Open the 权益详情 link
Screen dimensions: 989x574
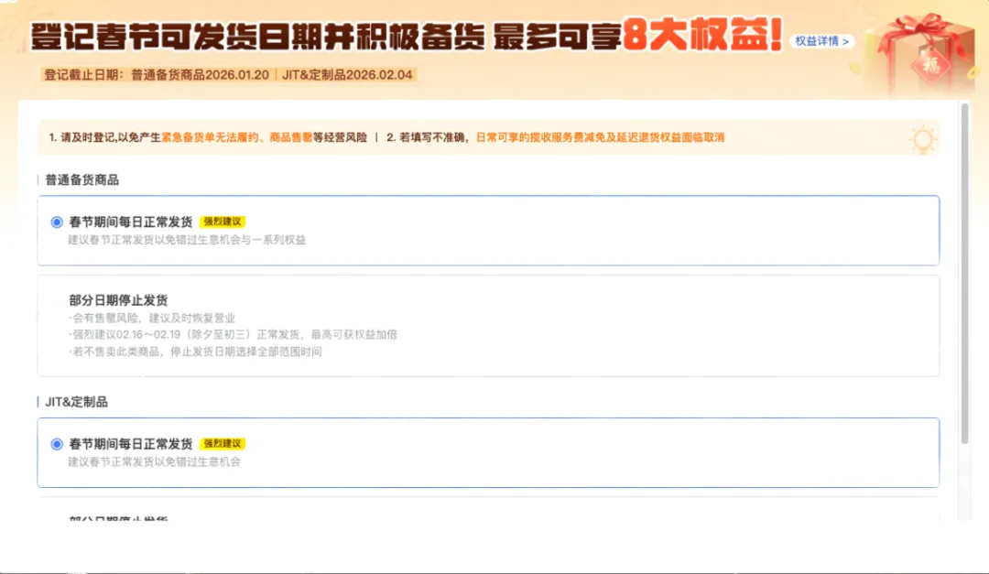[x=818, y=41]
